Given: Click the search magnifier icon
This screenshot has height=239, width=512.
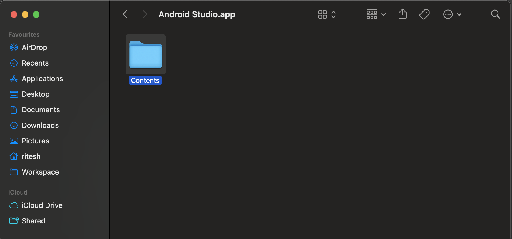Looking at the screenshot, I should coord(495,14).
